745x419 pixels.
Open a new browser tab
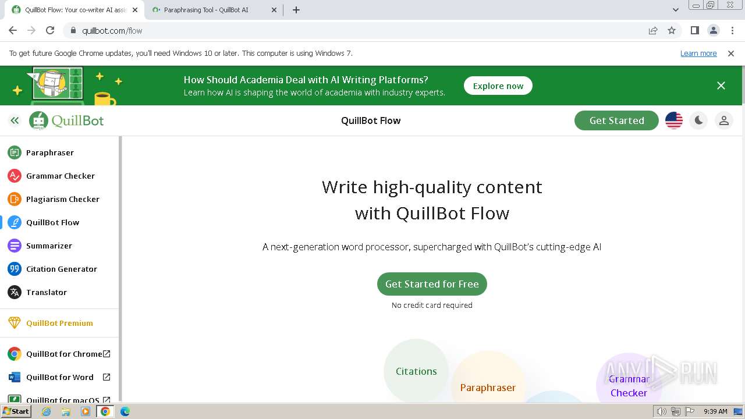[296, 10]
